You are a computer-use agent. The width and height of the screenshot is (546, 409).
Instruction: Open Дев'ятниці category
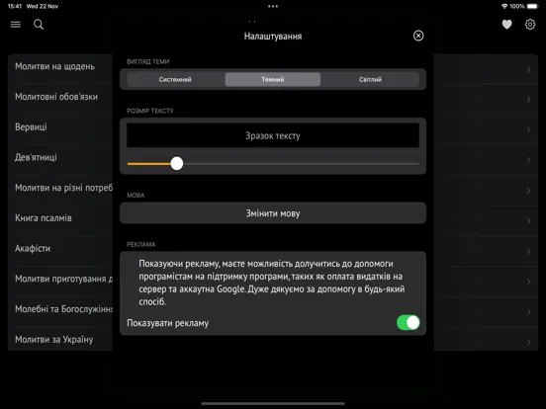coord(60,160)
